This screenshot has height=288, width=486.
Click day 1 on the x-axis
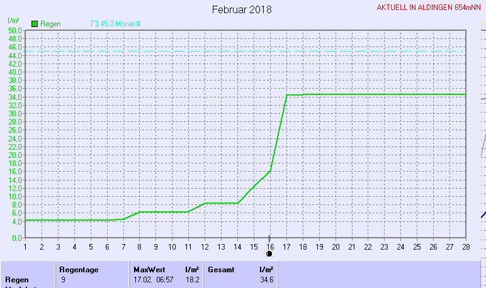point(25,246)
